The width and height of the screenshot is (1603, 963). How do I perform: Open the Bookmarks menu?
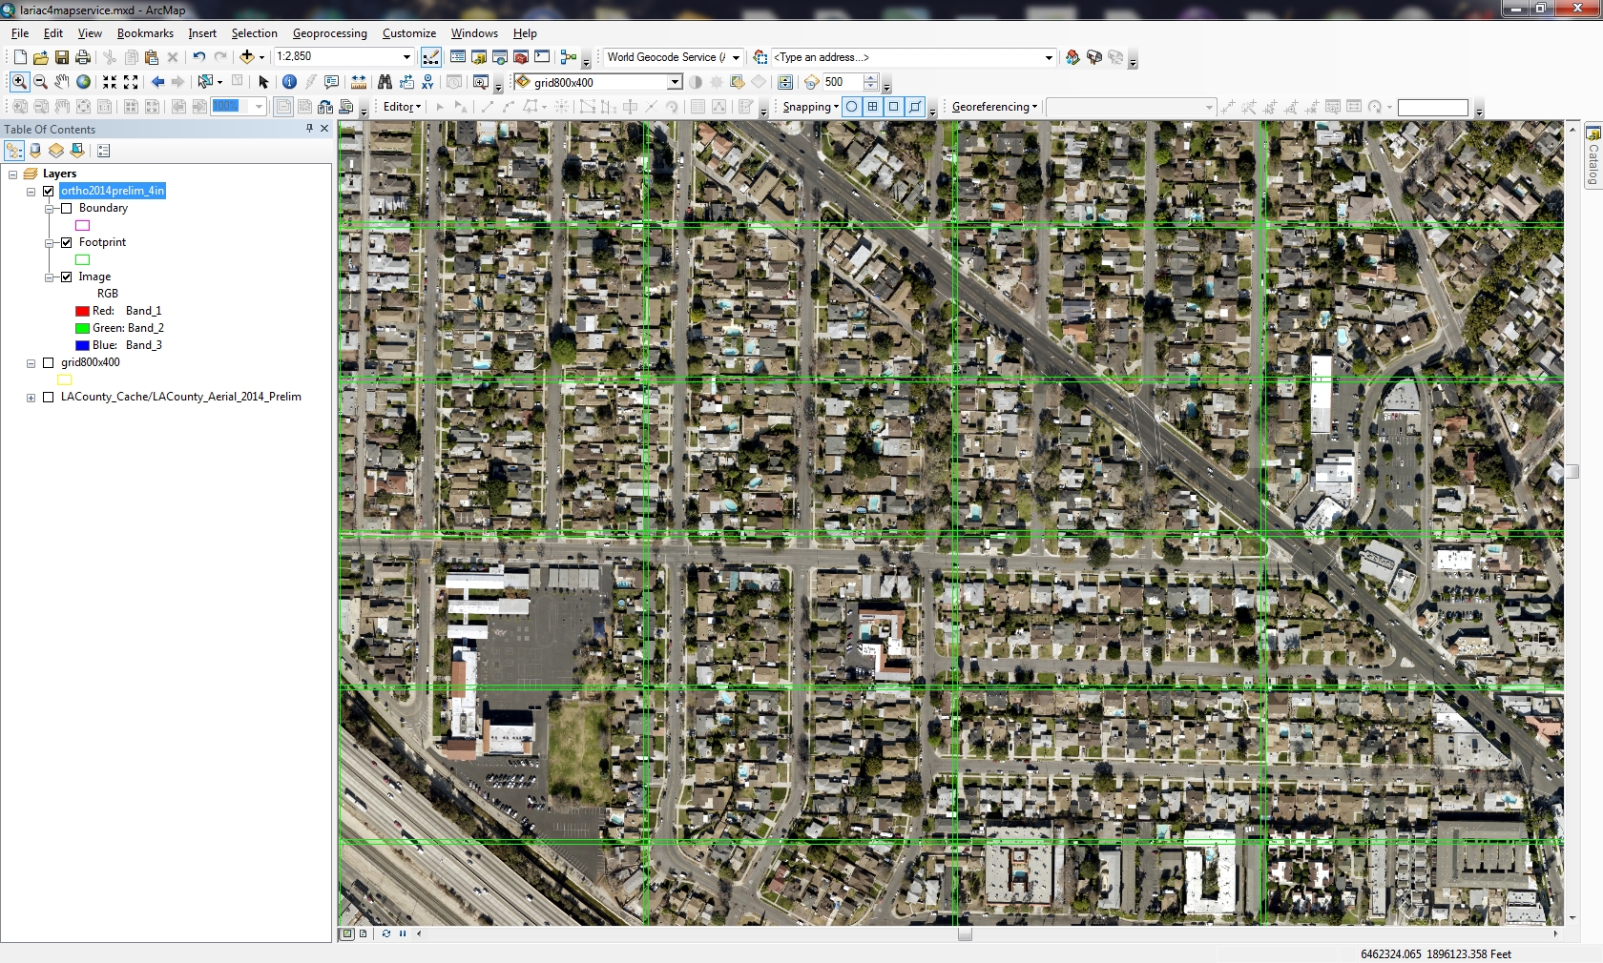pos(145,33)
